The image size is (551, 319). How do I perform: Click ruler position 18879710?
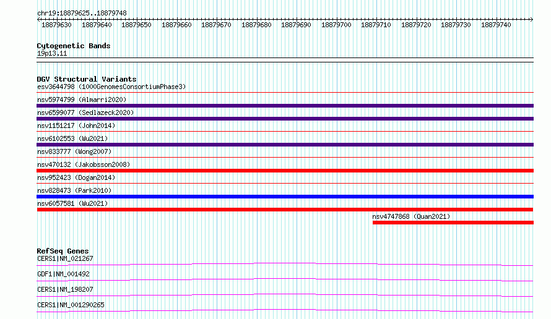pos(376,25)
